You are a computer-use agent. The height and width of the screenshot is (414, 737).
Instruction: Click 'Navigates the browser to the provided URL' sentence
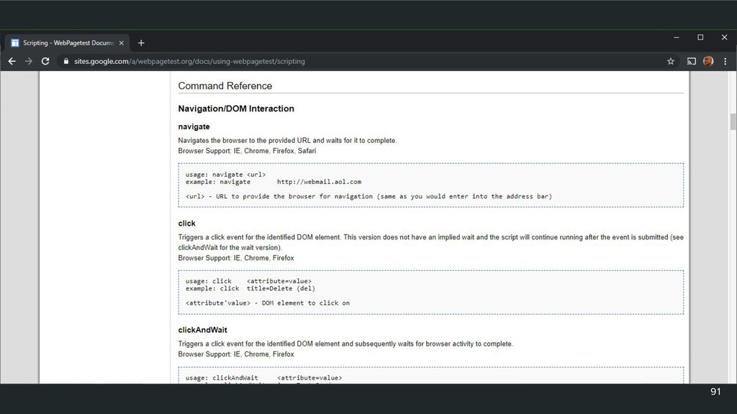coord(287,140)
